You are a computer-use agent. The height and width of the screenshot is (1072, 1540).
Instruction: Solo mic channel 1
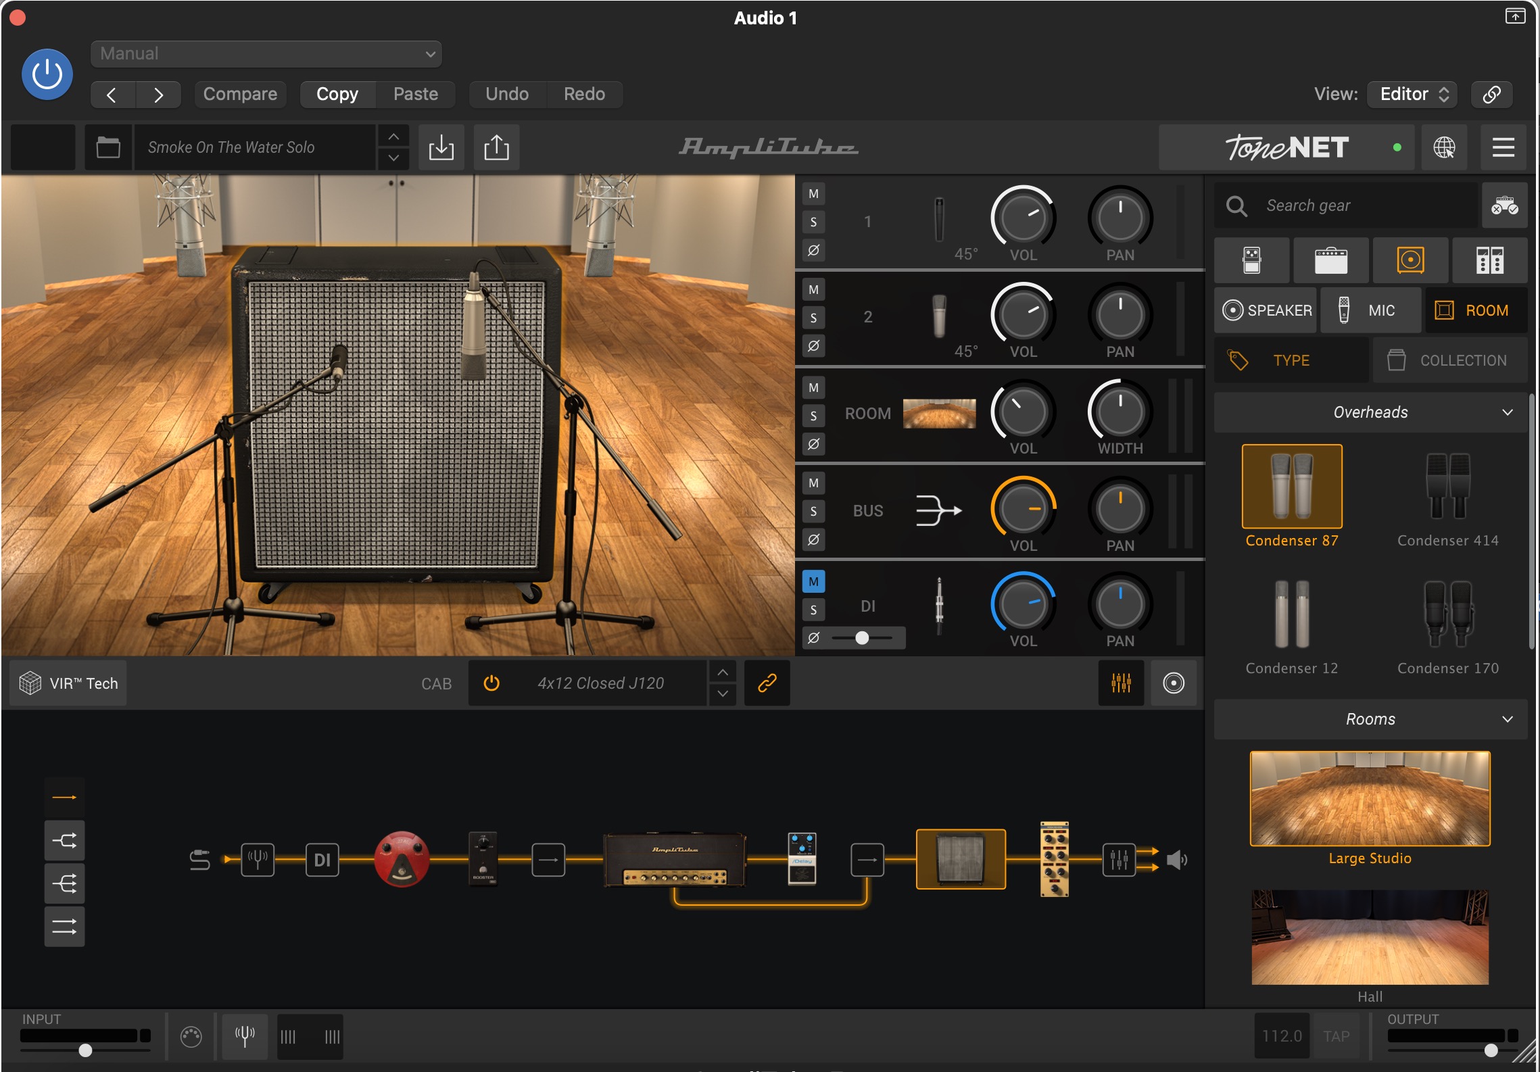pyautogui.click(x=814, y=222)
